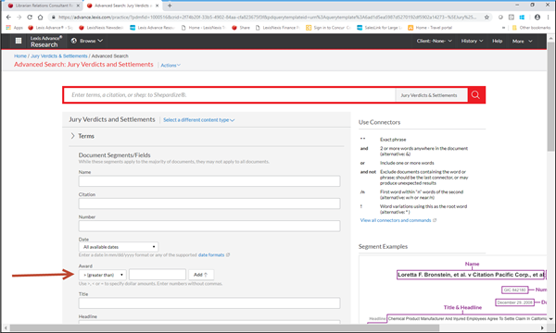This screenshot has width=556, height=333.
Task: Open the Lexis Advance bookmark
Action: tap(50, 28)
